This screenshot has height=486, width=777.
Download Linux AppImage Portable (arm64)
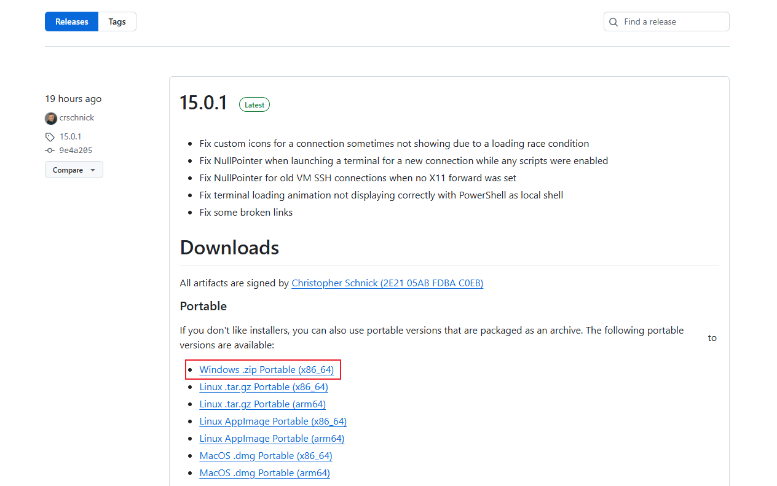[272, 439]
